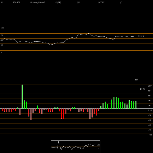Viewport: 153px width, 153px height.
Task: Click the tallest green bar reaching 100
Action: click(x=22, y=97)
